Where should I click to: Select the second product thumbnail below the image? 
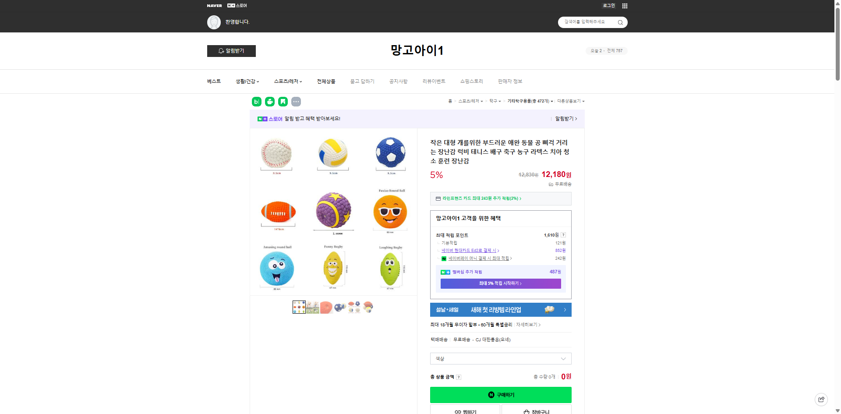point(313,307)
